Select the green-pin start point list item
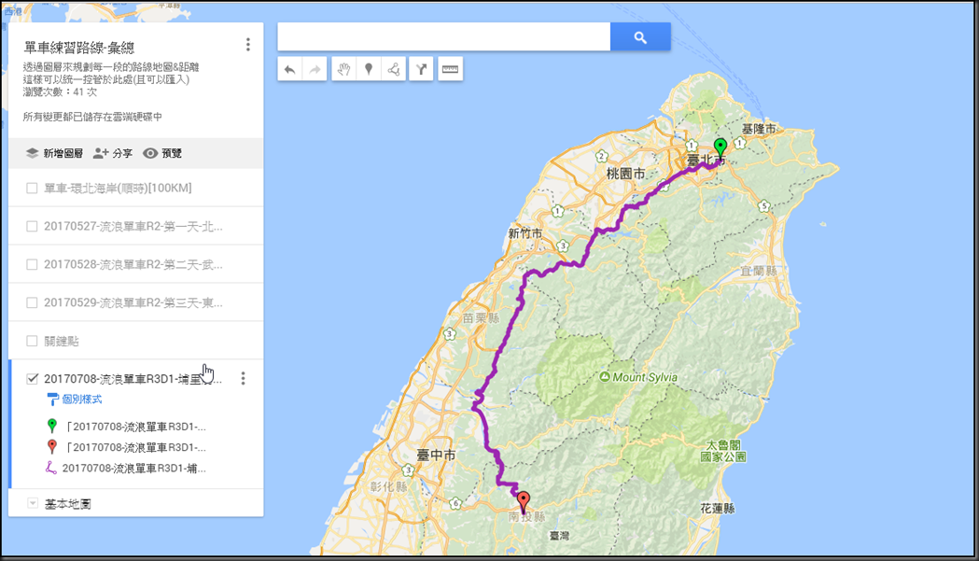Viewport: 979px width, 561px height. [135, 427]
